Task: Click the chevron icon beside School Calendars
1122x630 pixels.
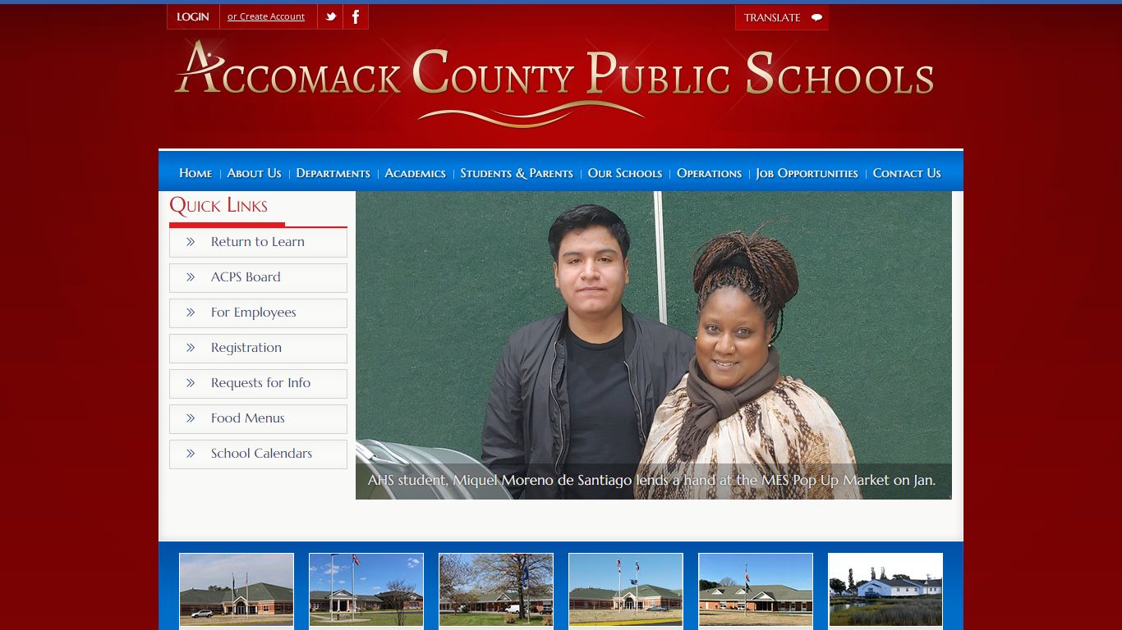Action: click(191, 454)
